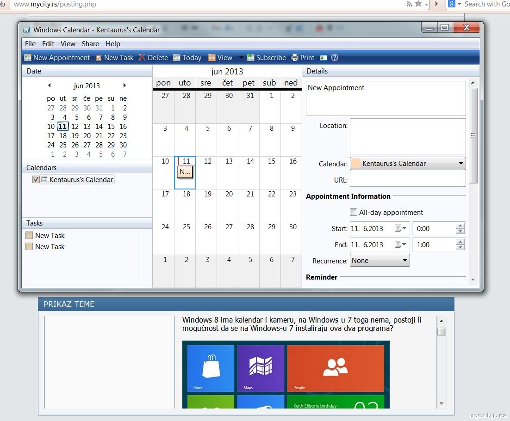Enable the All-day appointment checkbox

point(353,212)
